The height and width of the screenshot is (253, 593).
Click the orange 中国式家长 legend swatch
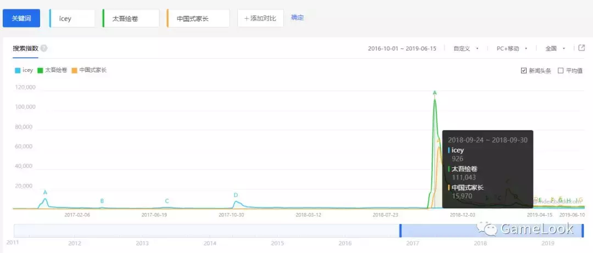(75, 70)
